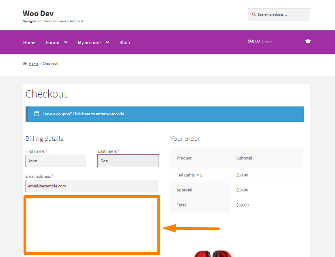The width and height of the screenshot is (335, 257).
Task: Expand the My account menu chevron
Action: pos(107,42)
